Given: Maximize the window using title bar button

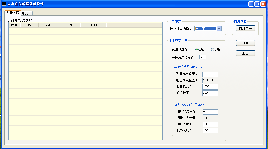Looking at the screenshot, I should [257, 4].
